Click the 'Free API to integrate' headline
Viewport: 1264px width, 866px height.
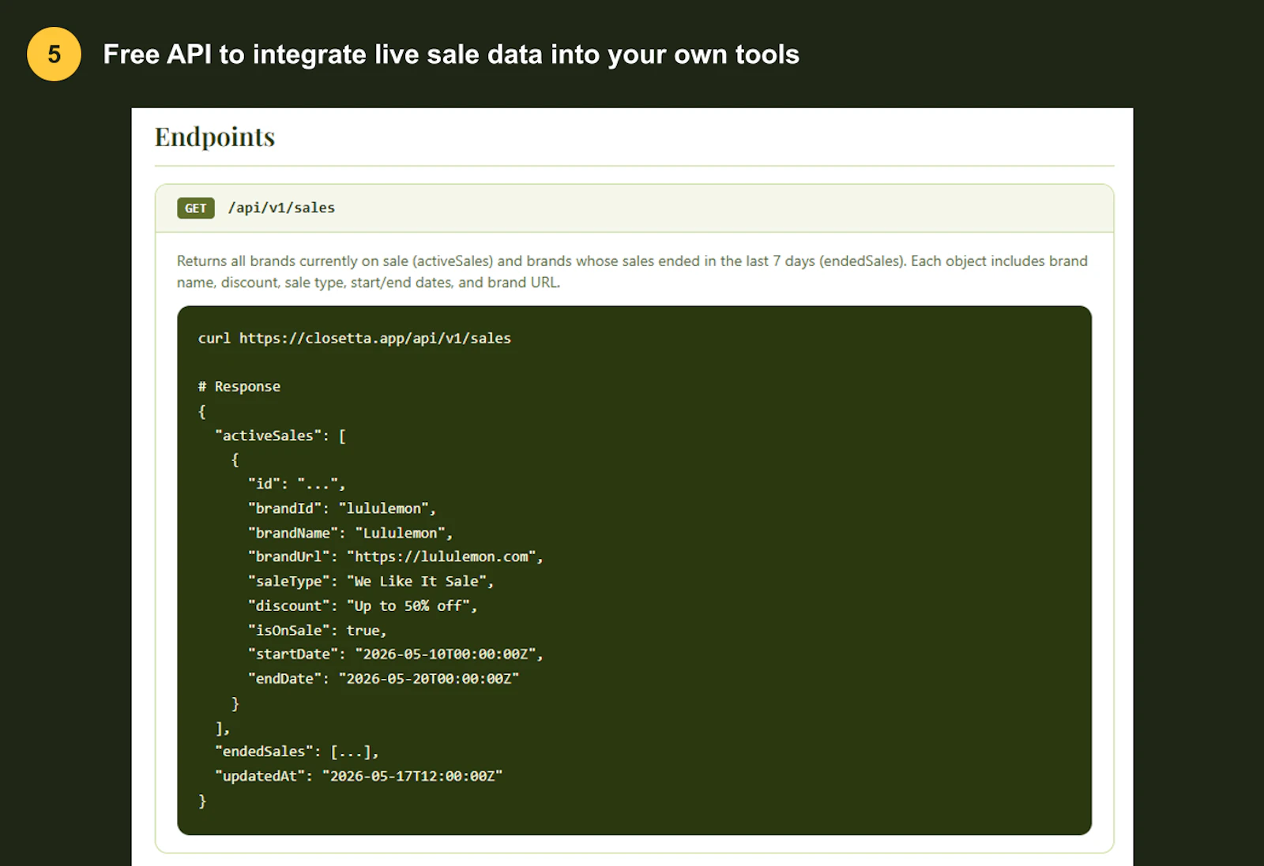click(451, 54)
